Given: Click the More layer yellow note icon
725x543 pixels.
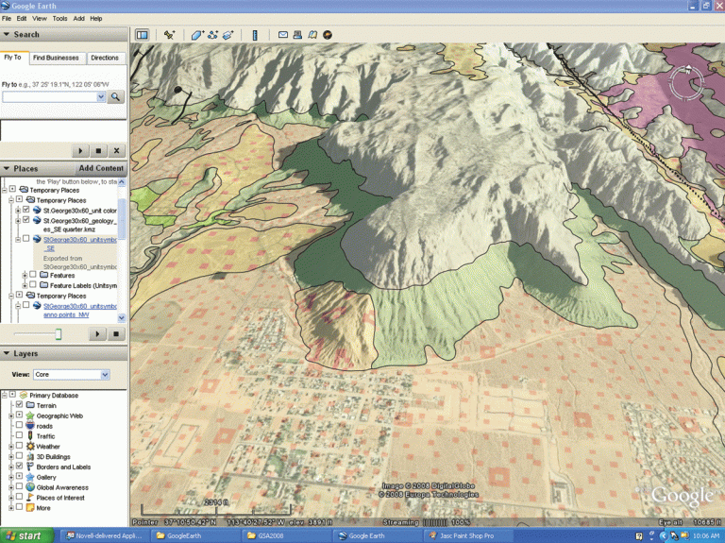Looking at the screenshot, I should pyautogui.click(x=30, y=508).
